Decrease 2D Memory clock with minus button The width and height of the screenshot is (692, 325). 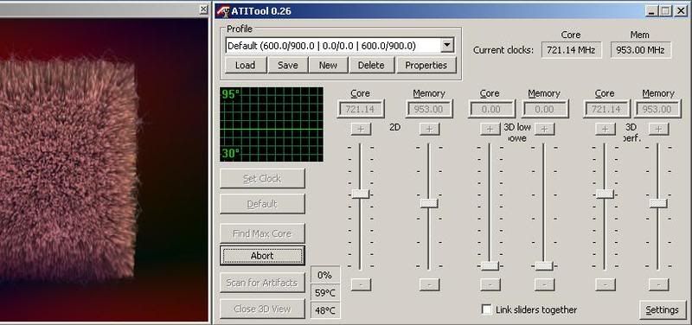pos(429,285)
